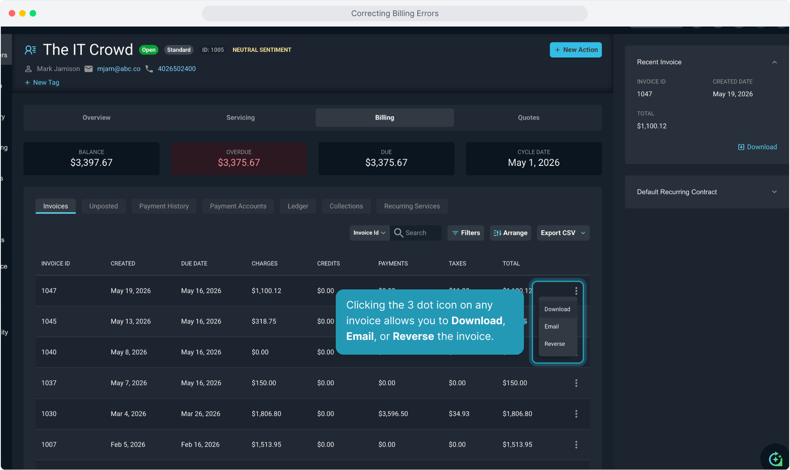Click the Due $3,375.67 card
The width and height of the screenshot is (790, 470).
coord(386,159)
